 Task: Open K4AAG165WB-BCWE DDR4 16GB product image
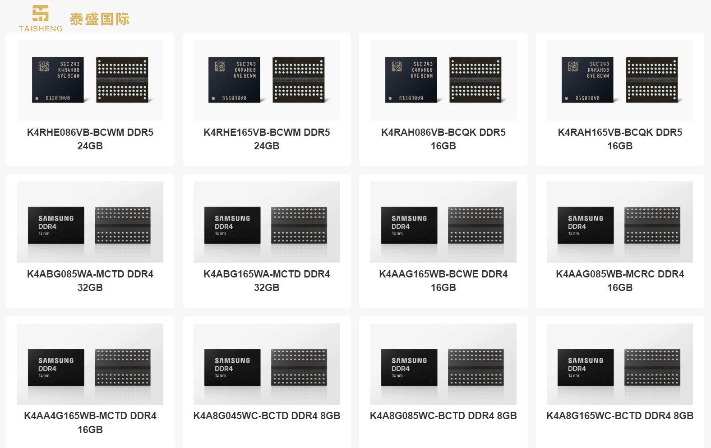click(443, 222)
